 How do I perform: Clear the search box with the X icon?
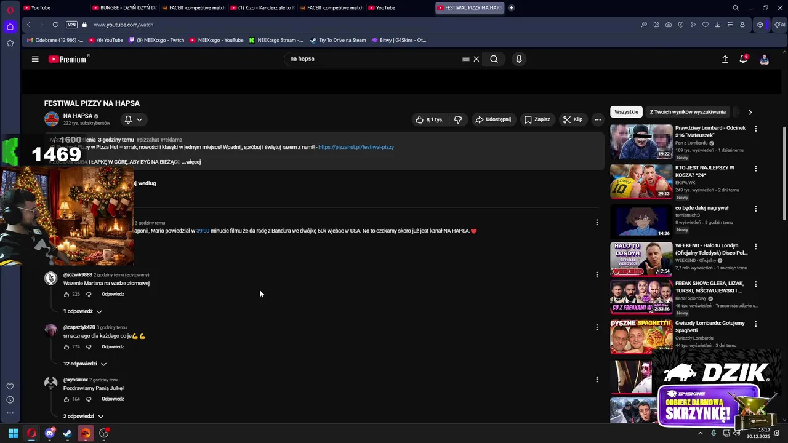[x=476, y=59]
